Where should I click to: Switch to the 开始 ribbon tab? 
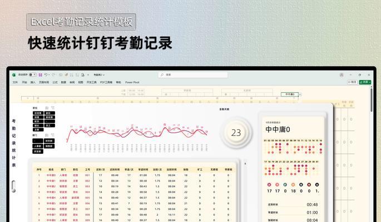coord(24,82)
